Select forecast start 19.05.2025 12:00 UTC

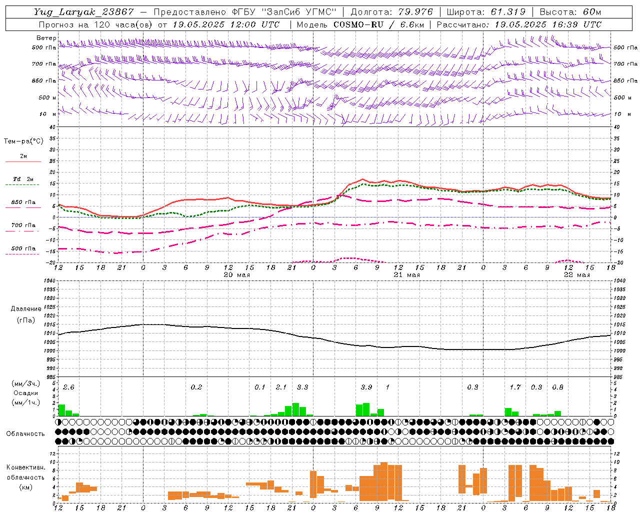tap(226, 24)
